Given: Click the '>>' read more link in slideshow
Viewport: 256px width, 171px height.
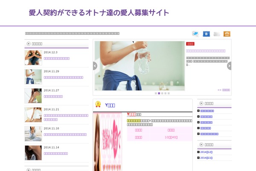Looking at the screenshot, I should 224,90.
